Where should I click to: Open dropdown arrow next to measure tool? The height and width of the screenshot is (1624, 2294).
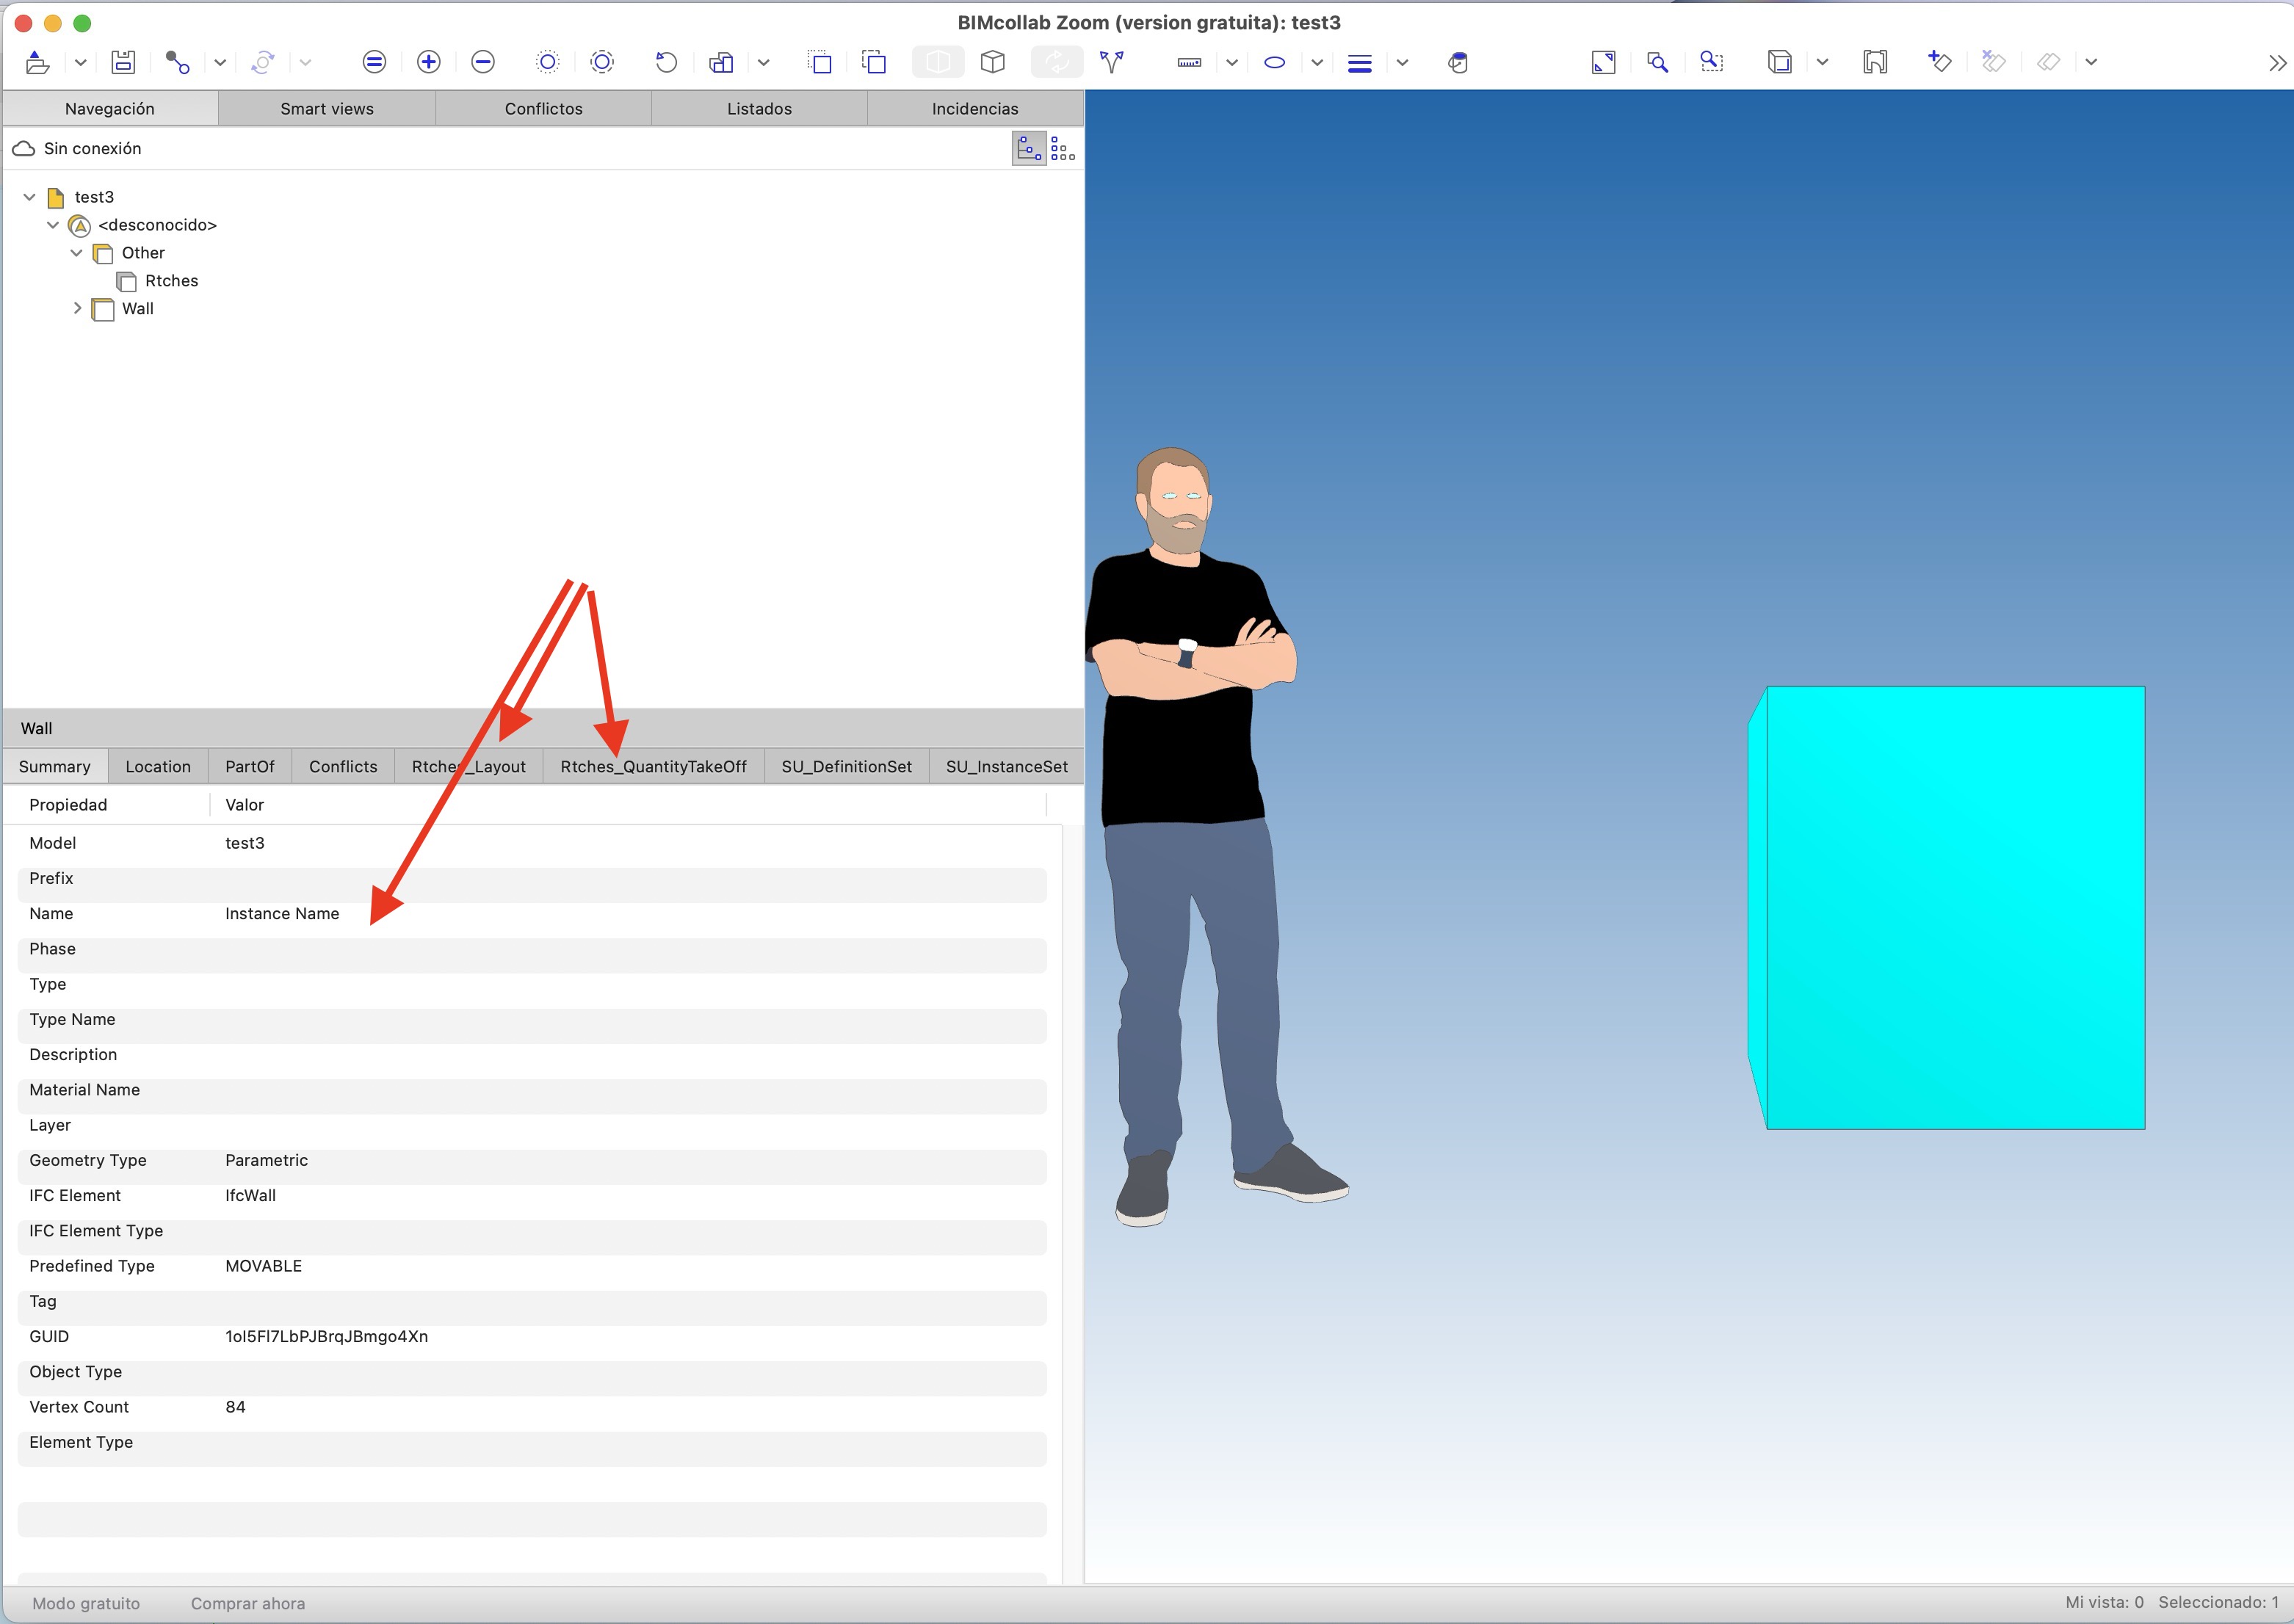coord(1232,62)
